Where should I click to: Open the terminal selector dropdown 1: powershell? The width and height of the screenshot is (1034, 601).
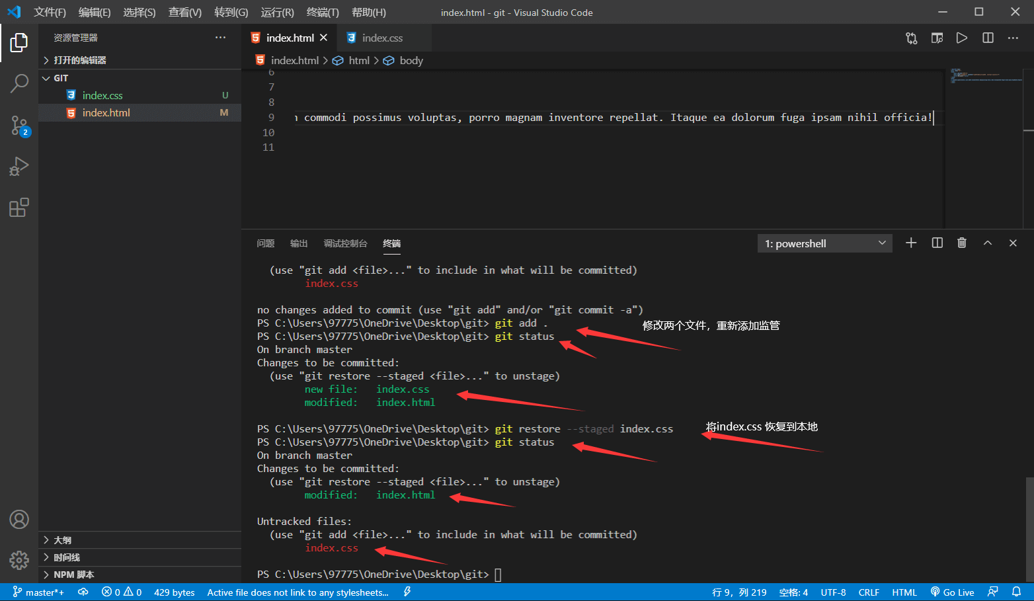[825, 243]
